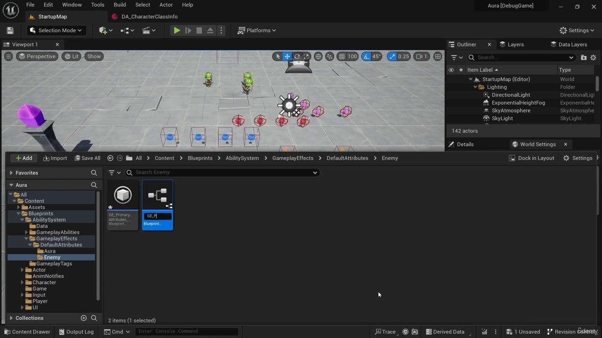The height and width of the screenshot is (338, 602).
Task: Open the Content Browser Settings
Action: [578, 158]
